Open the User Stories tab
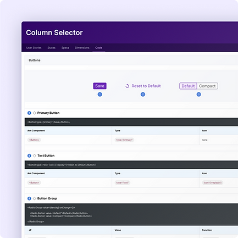This screenshot has height=238, width=238. [x=34, y=48]
